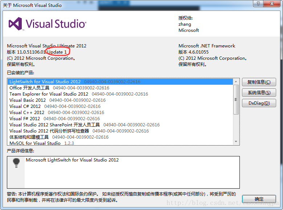Open 系统信息(S) system info
The width and height of the screenshot is (283, 210).
coord(259,93)
